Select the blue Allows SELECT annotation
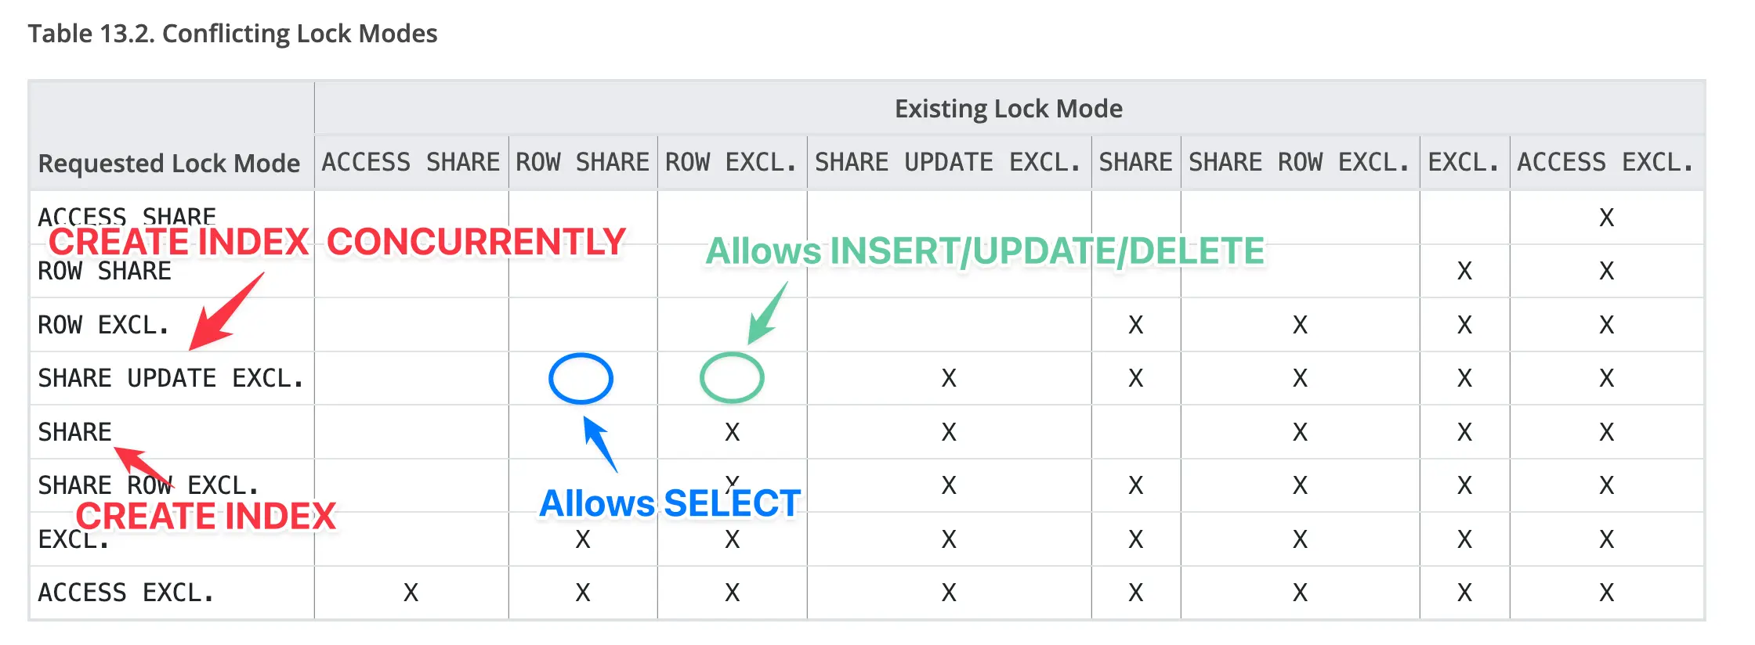Viewport: 1755px width, 645px height. pyautogui.click(x=670, y=503)
